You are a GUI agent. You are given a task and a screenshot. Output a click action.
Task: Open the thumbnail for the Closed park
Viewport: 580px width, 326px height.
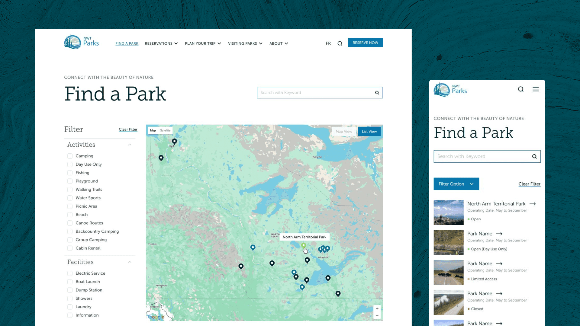pos(449,302)
